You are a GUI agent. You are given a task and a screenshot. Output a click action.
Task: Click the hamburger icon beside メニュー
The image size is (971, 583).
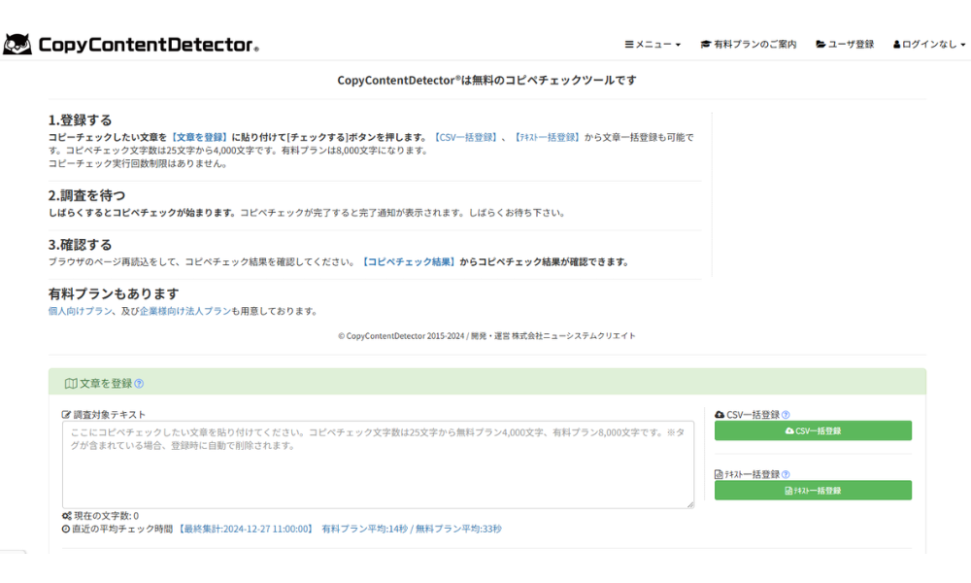[x=629, y=43]
